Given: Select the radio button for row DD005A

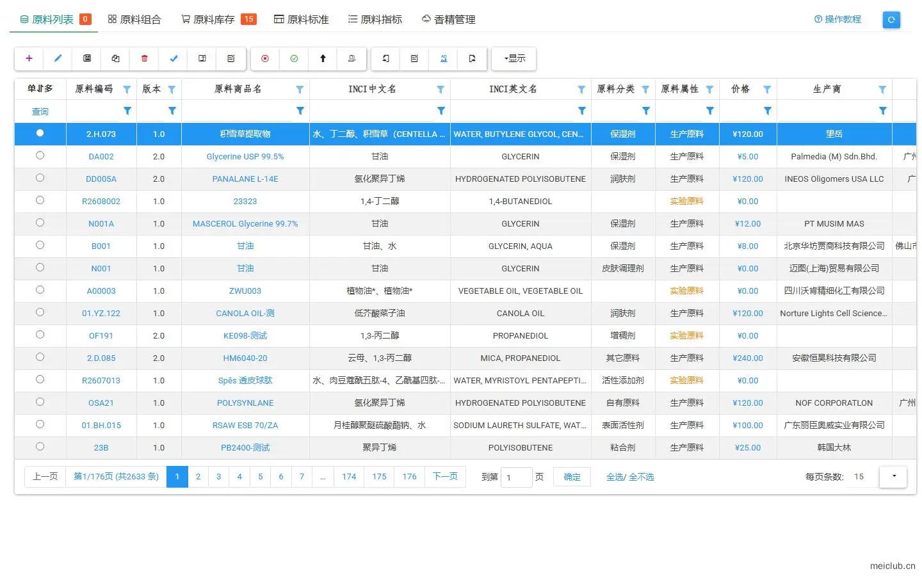Looking at the screenshot, I should click(x=40, y=178).
